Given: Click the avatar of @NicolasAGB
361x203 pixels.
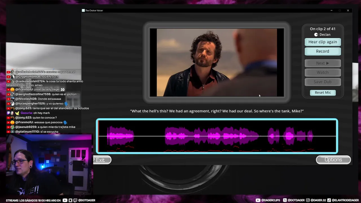Looking at the screenshot, I should tap(12, 99).
